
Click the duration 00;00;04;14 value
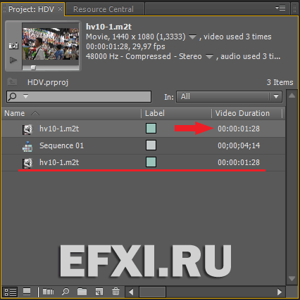coord(239,145)
